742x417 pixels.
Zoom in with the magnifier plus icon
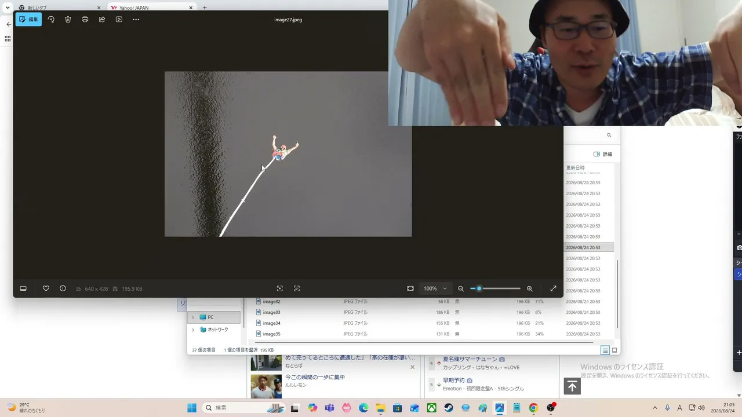click(529, 288)
